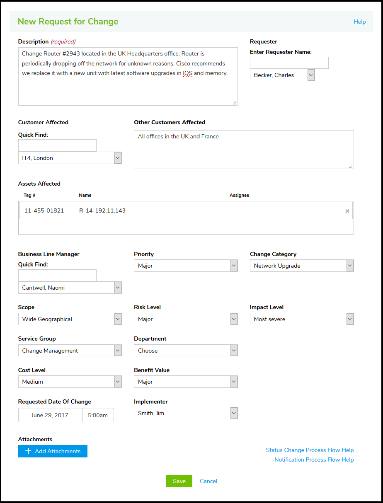383x503 pixels.
Task: Open Status Change Process Flow Help
Action: tap(310, 450)
